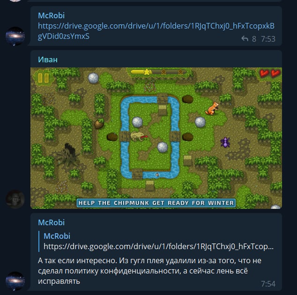Click the orange chipmunk character

pyautogui.click(x=212, y=108)
